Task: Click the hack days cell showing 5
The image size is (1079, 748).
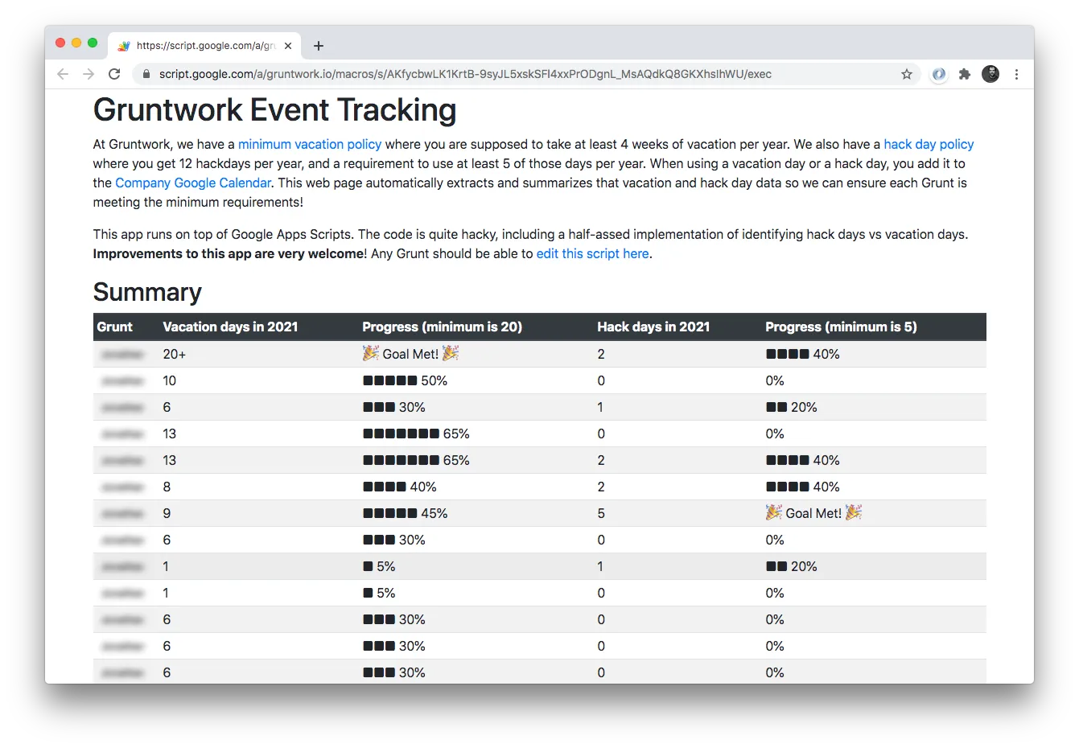Action: click(601, 513)
